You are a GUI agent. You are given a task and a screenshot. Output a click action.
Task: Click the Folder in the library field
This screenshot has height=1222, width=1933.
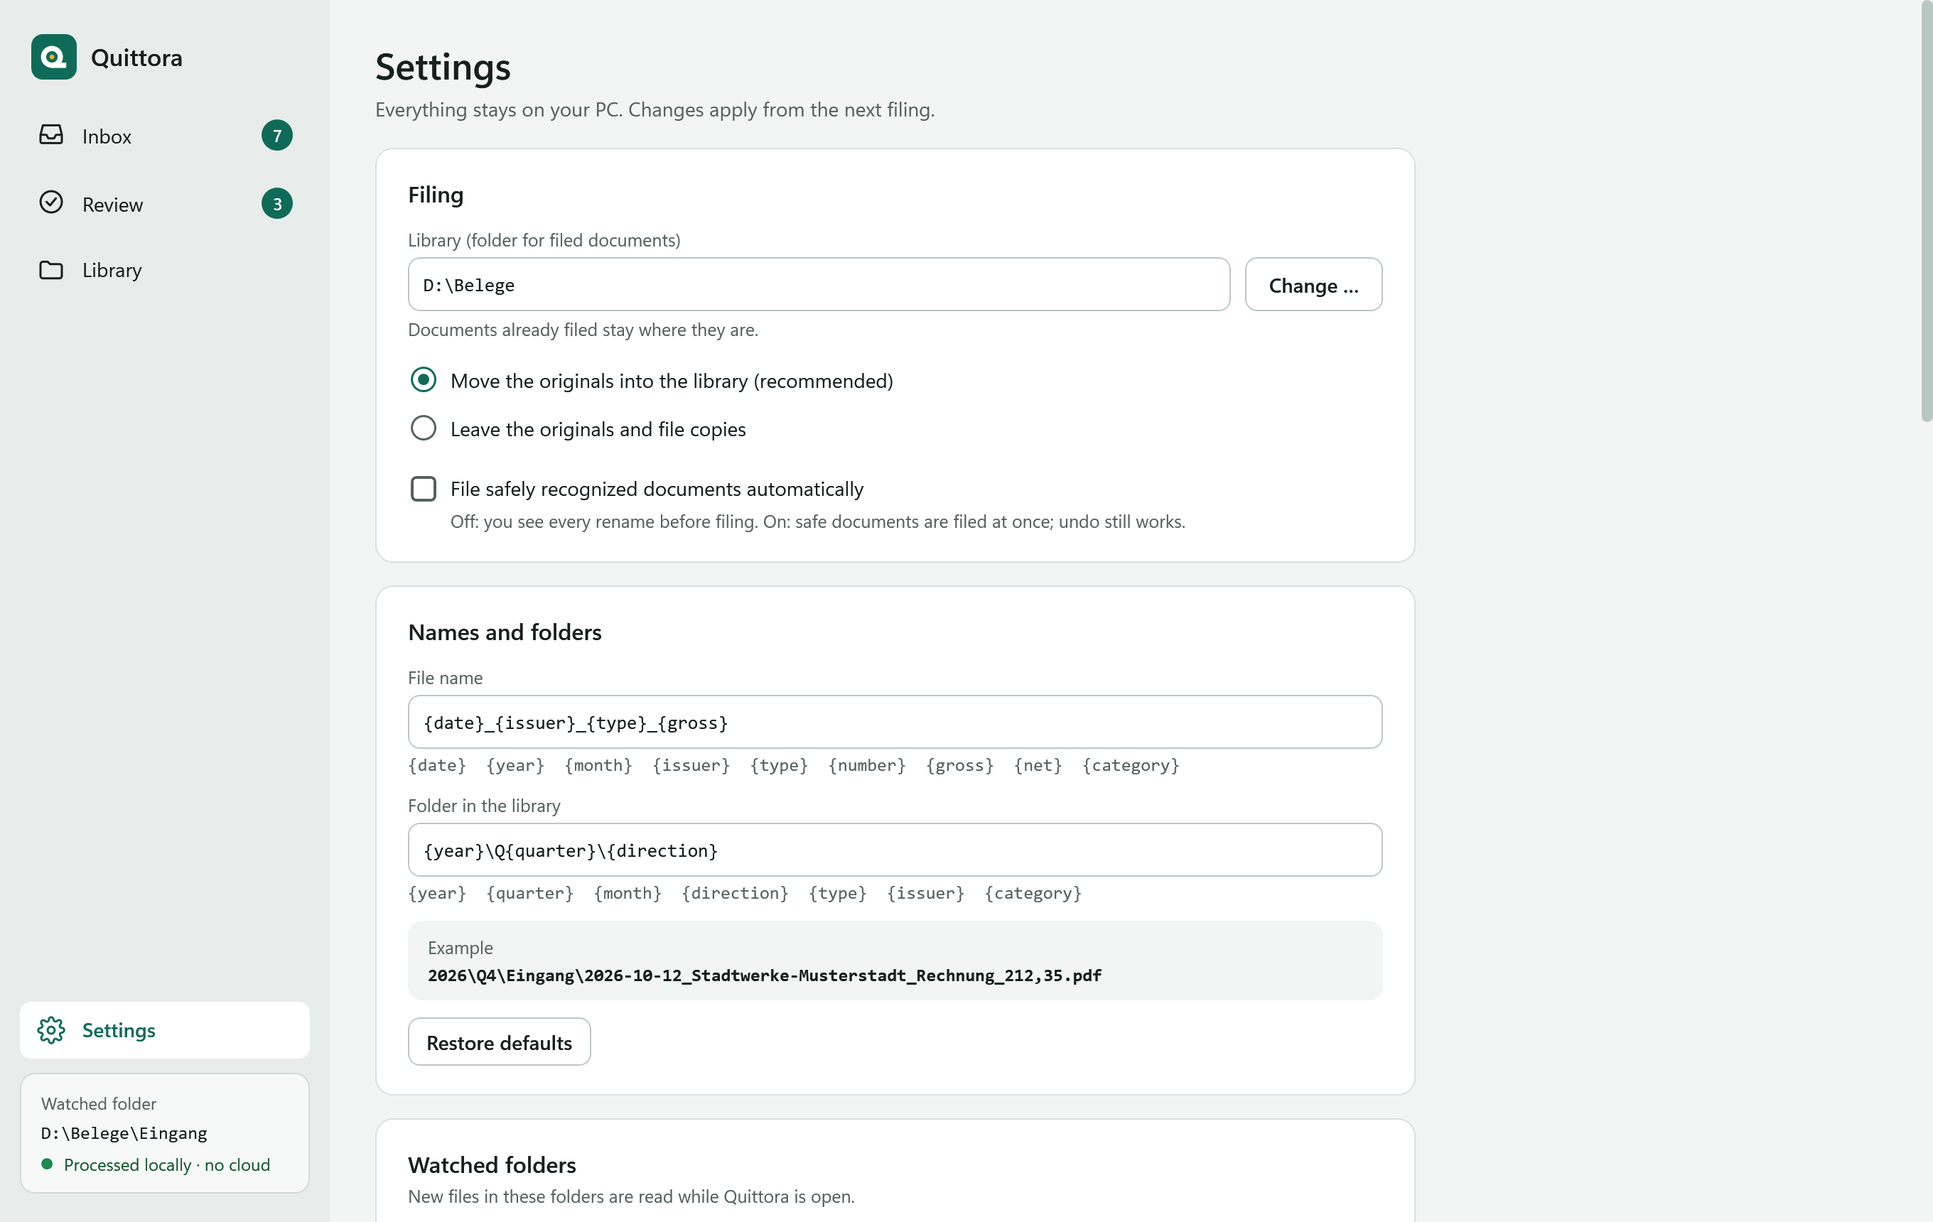(x=895, y=850)
